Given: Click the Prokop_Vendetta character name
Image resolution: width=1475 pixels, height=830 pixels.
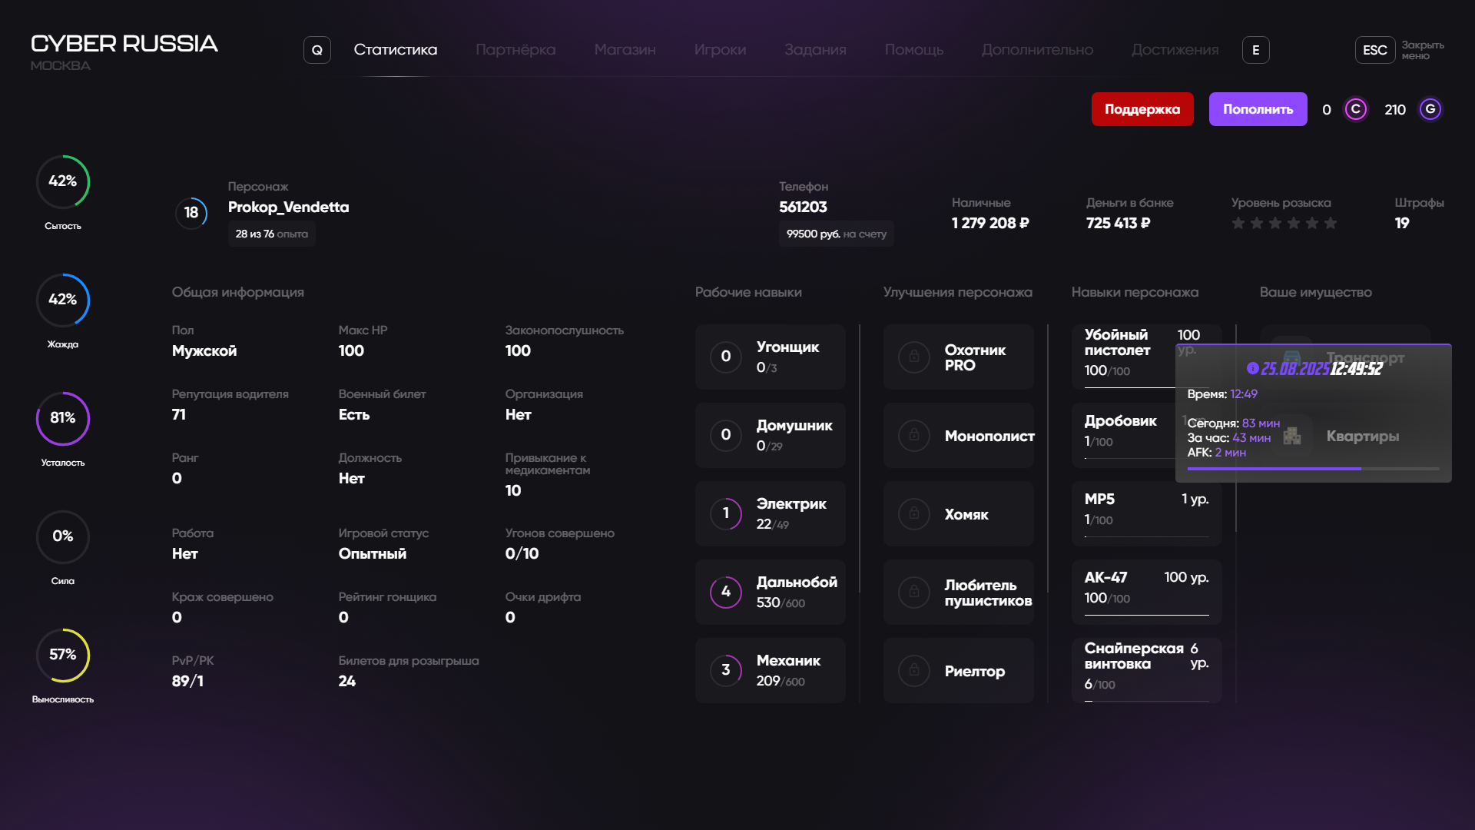Looking at the screenshot, I should point(288,207).
